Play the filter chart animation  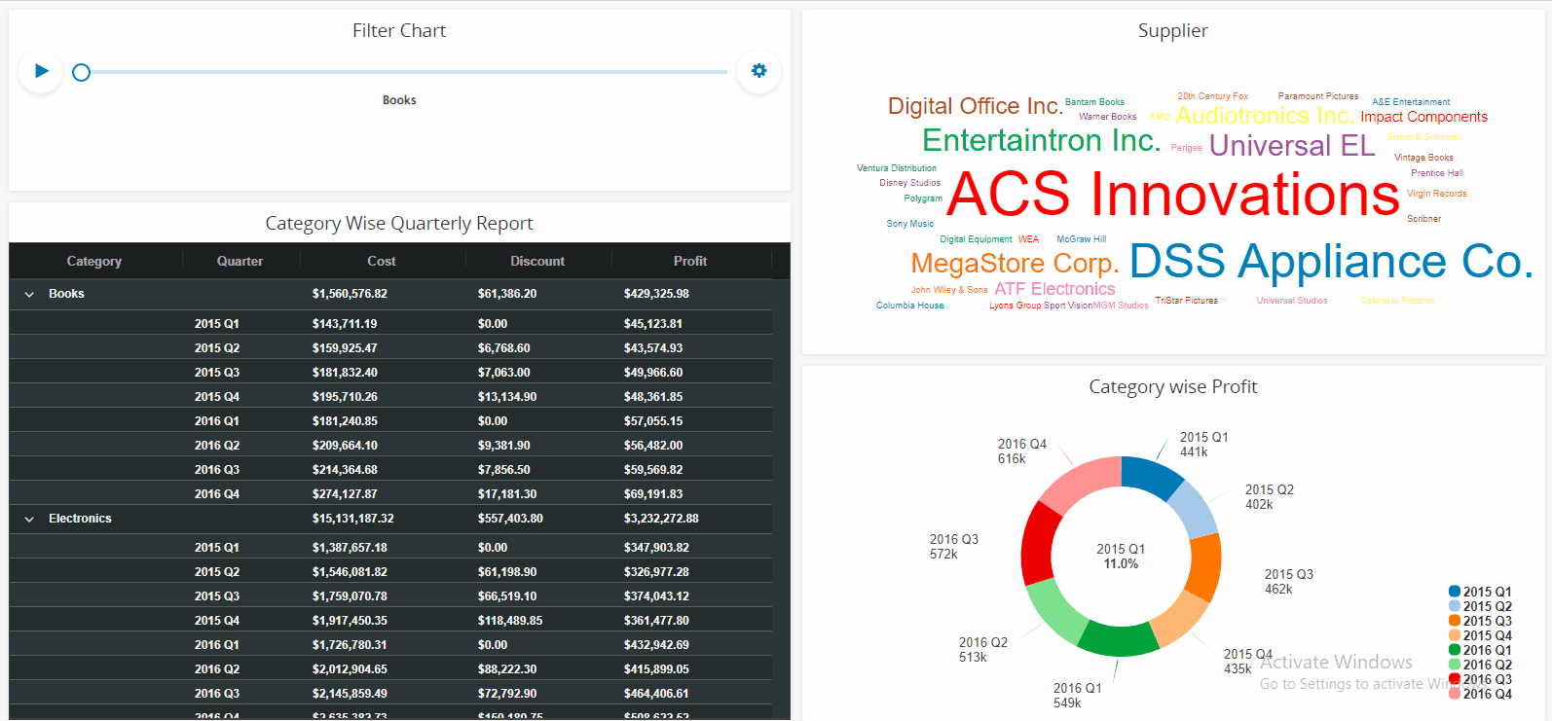coord(41,71)
